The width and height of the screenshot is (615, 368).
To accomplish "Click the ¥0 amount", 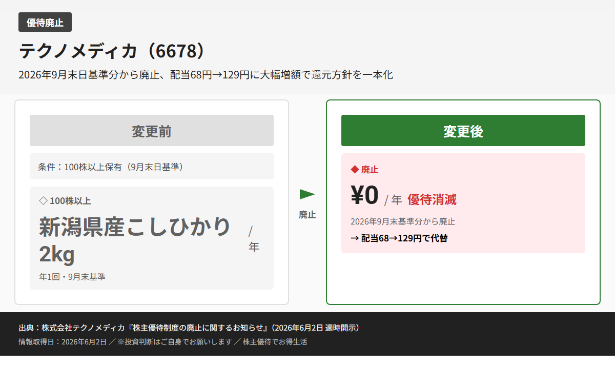I will pyautogui.click(x=364, y=195).
